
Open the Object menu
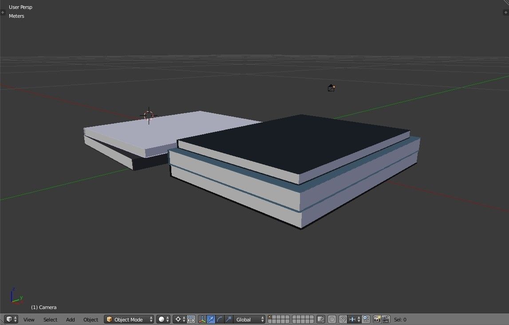(x=91, y=320)
